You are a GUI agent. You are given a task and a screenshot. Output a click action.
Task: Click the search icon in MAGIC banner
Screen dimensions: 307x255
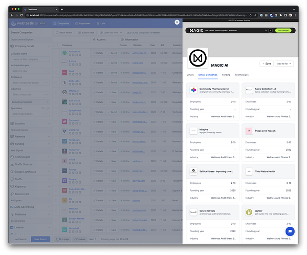266,31
